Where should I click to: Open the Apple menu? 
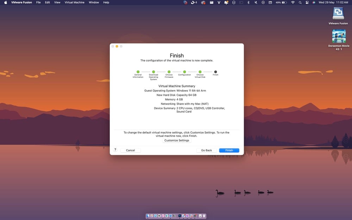(x=5, y=2)
